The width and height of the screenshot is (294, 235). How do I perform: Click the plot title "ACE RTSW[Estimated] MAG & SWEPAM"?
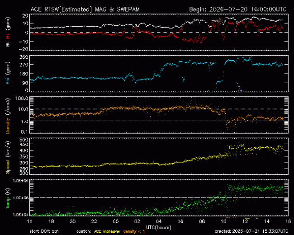click(x=85, y=9)
